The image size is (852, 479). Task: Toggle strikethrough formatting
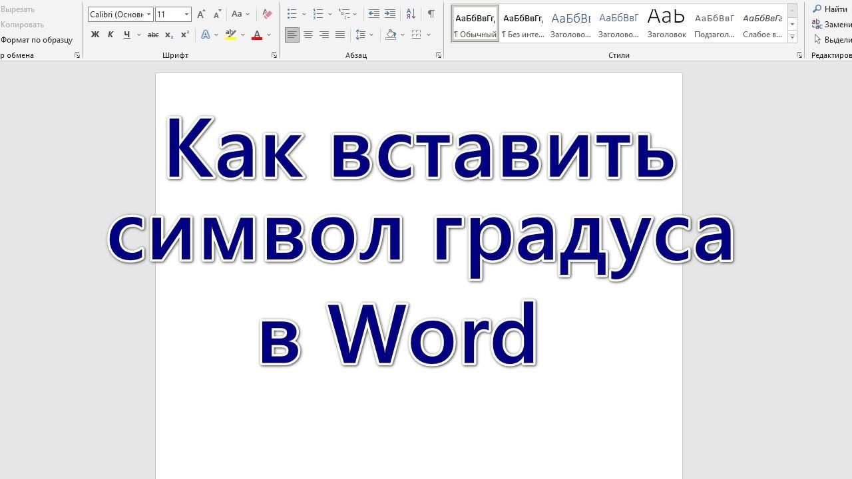pos(153,35)
